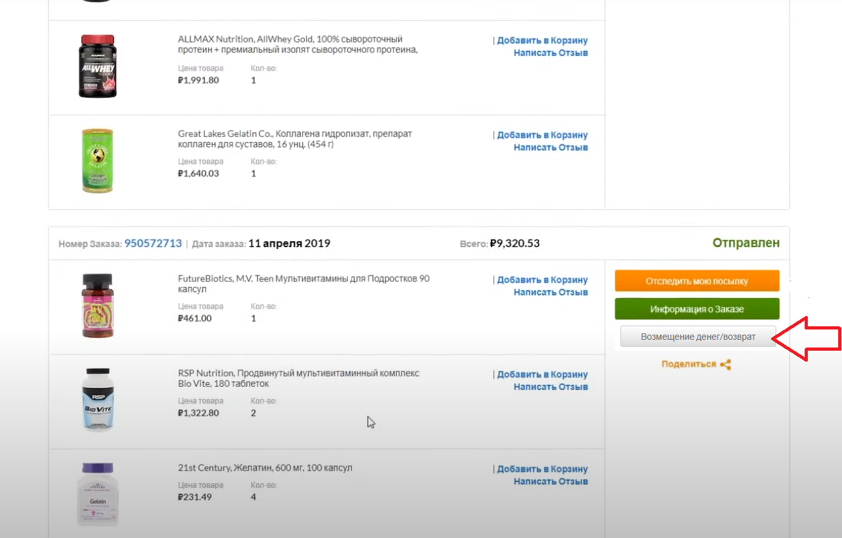The width and height of the screenshot is (842, 538).
Task: Add ALLMAX AllWhey Gold to cart
Action: coord(542,41)
